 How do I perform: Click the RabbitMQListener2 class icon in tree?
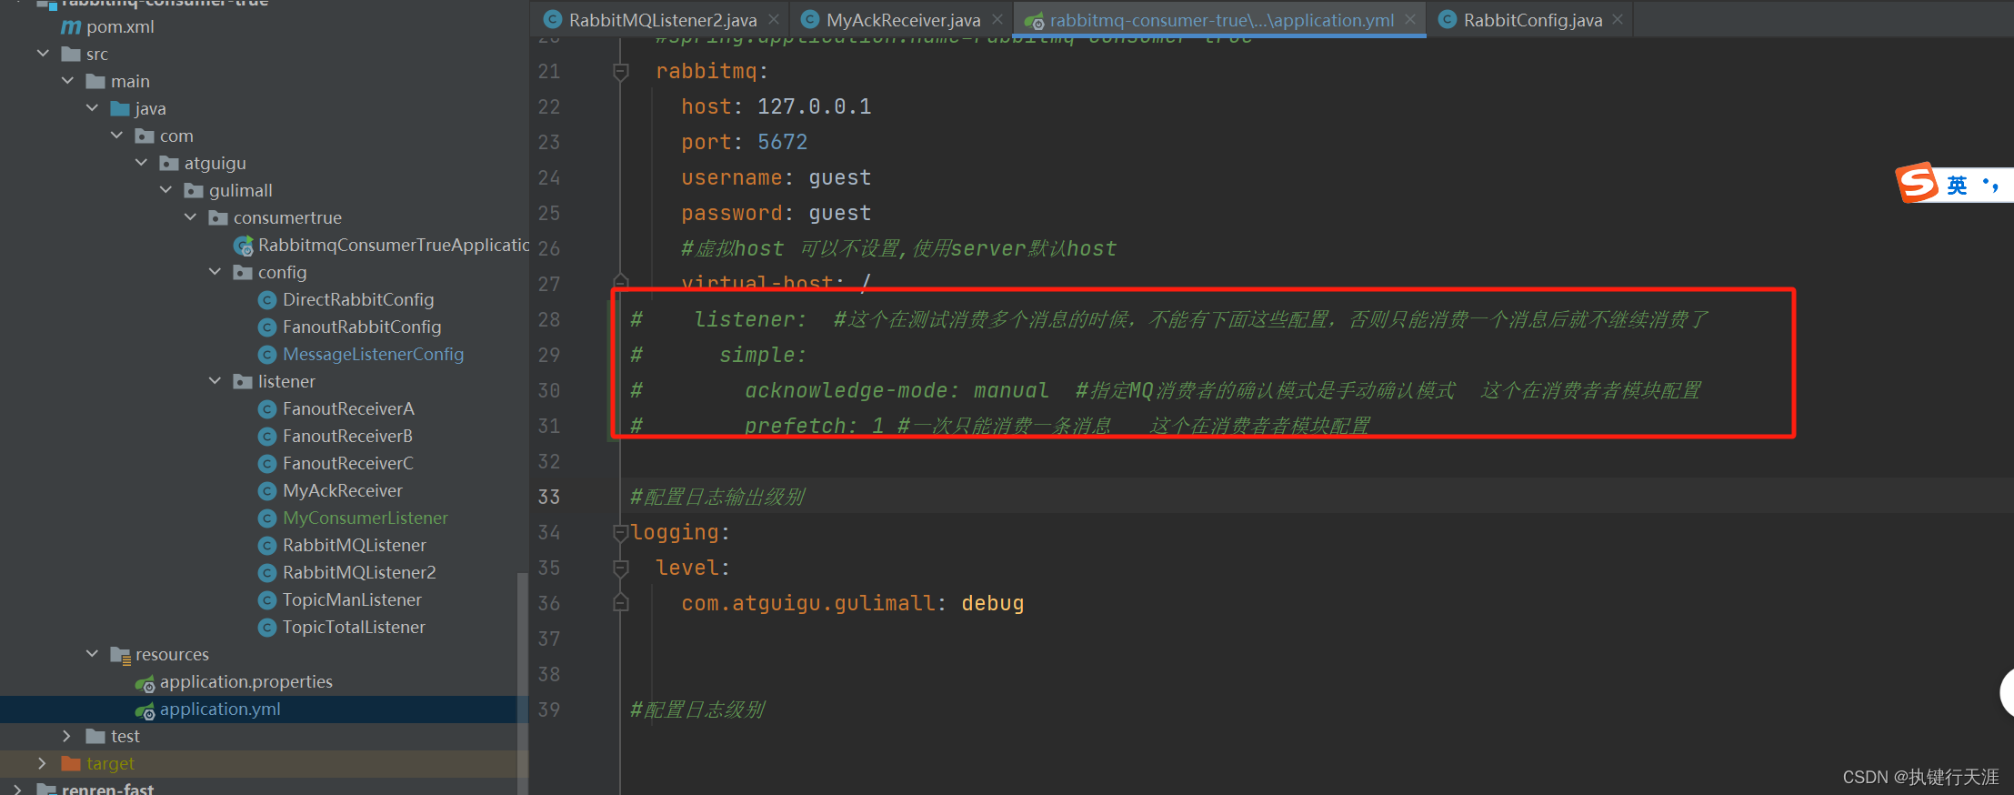267,573
